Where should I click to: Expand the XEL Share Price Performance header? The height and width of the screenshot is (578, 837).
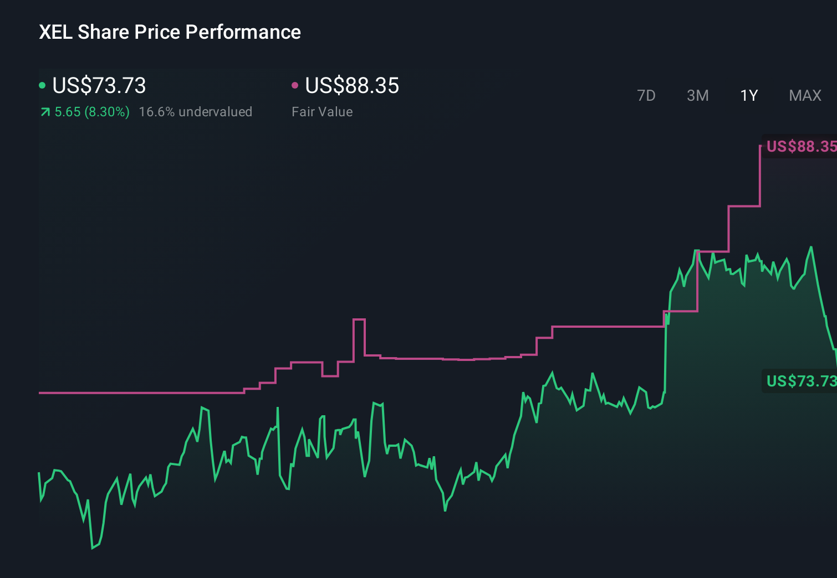point(170,32)
